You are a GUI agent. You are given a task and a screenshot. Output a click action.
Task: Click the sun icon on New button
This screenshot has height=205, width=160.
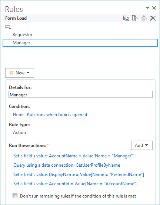point(11,73)
